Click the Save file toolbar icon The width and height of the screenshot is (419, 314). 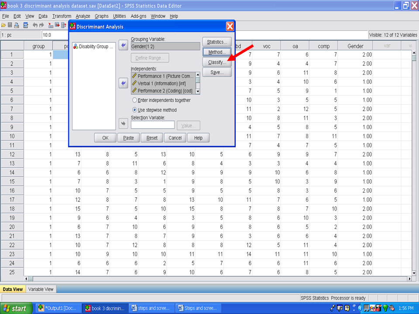(10, 25)
